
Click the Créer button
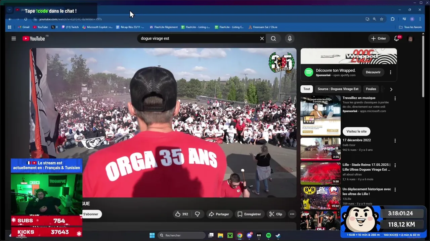(379, 38)
